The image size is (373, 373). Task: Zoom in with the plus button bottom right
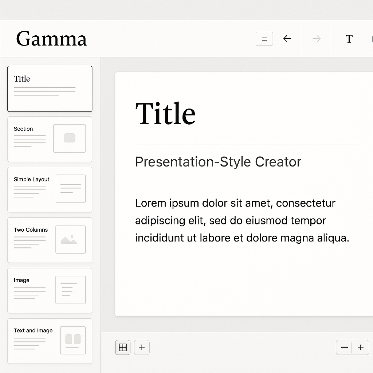coord(360,347)
